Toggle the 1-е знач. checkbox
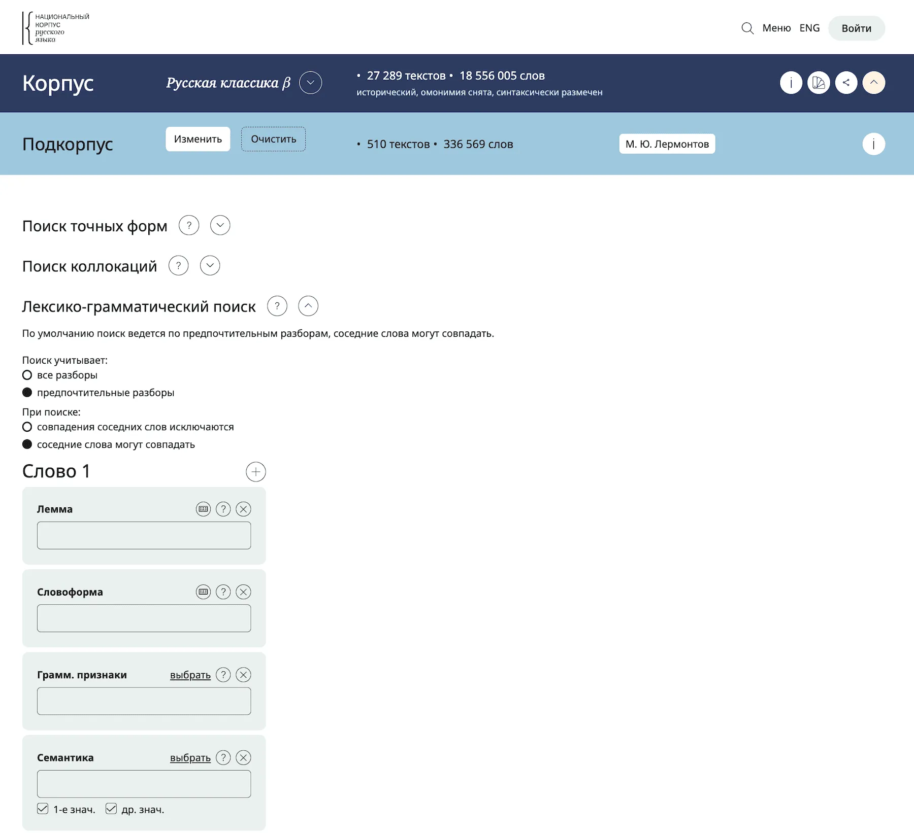914x833 pixels. tap(43, 809)
